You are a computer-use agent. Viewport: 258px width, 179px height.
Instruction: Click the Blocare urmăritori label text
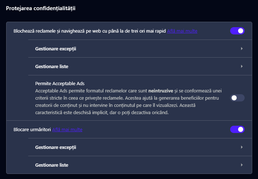tap(32, 130)
